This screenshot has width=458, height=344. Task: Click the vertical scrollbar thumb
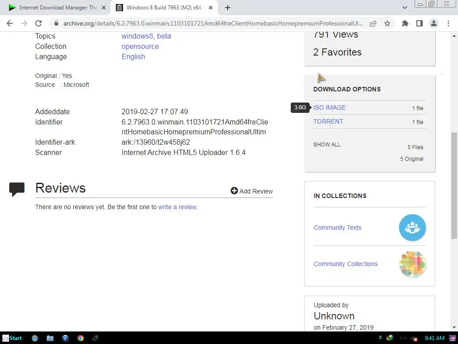pos(454,185)
